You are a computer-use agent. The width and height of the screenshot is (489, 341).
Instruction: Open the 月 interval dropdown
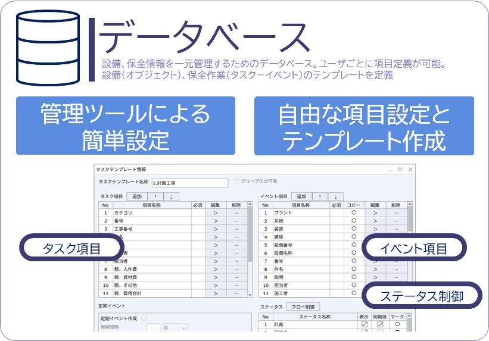pos(175,328)
